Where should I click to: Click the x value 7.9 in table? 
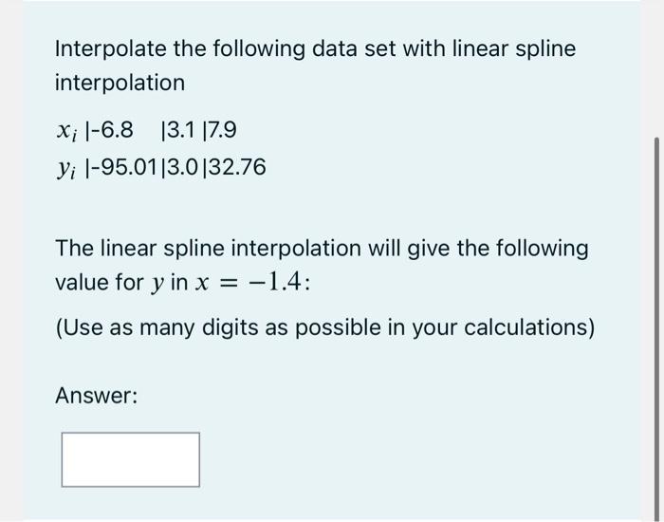click(222, 130)
